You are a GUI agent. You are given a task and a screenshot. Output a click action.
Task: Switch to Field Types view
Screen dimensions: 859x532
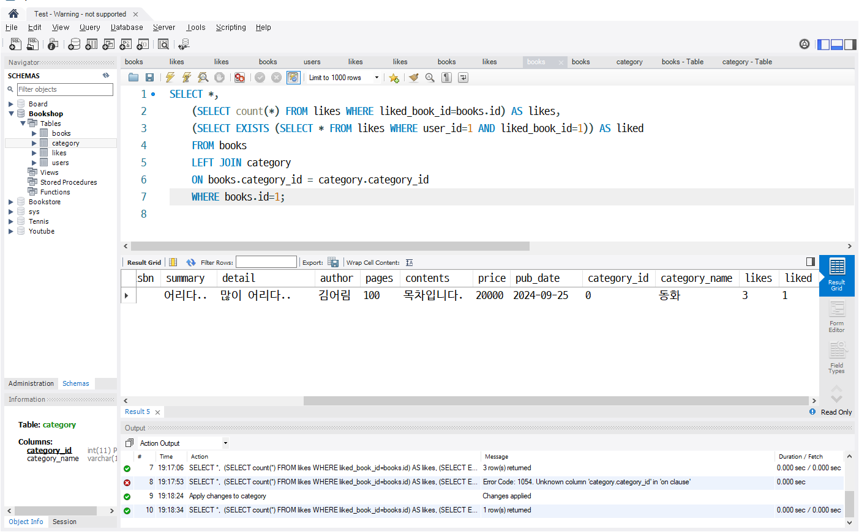pos(836,358)
